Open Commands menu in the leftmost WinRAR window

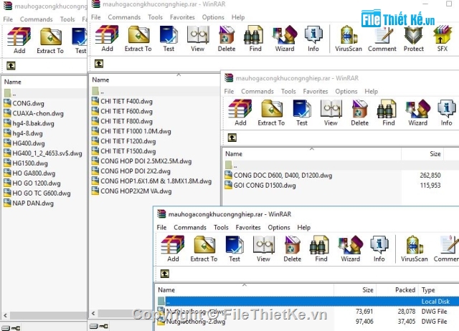37,19
